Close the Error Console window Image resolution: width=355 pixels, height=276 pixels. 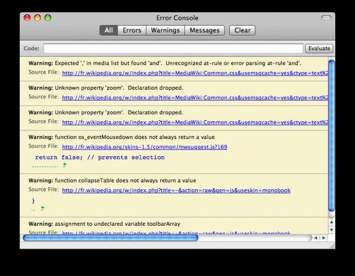(x=27, y=18)
